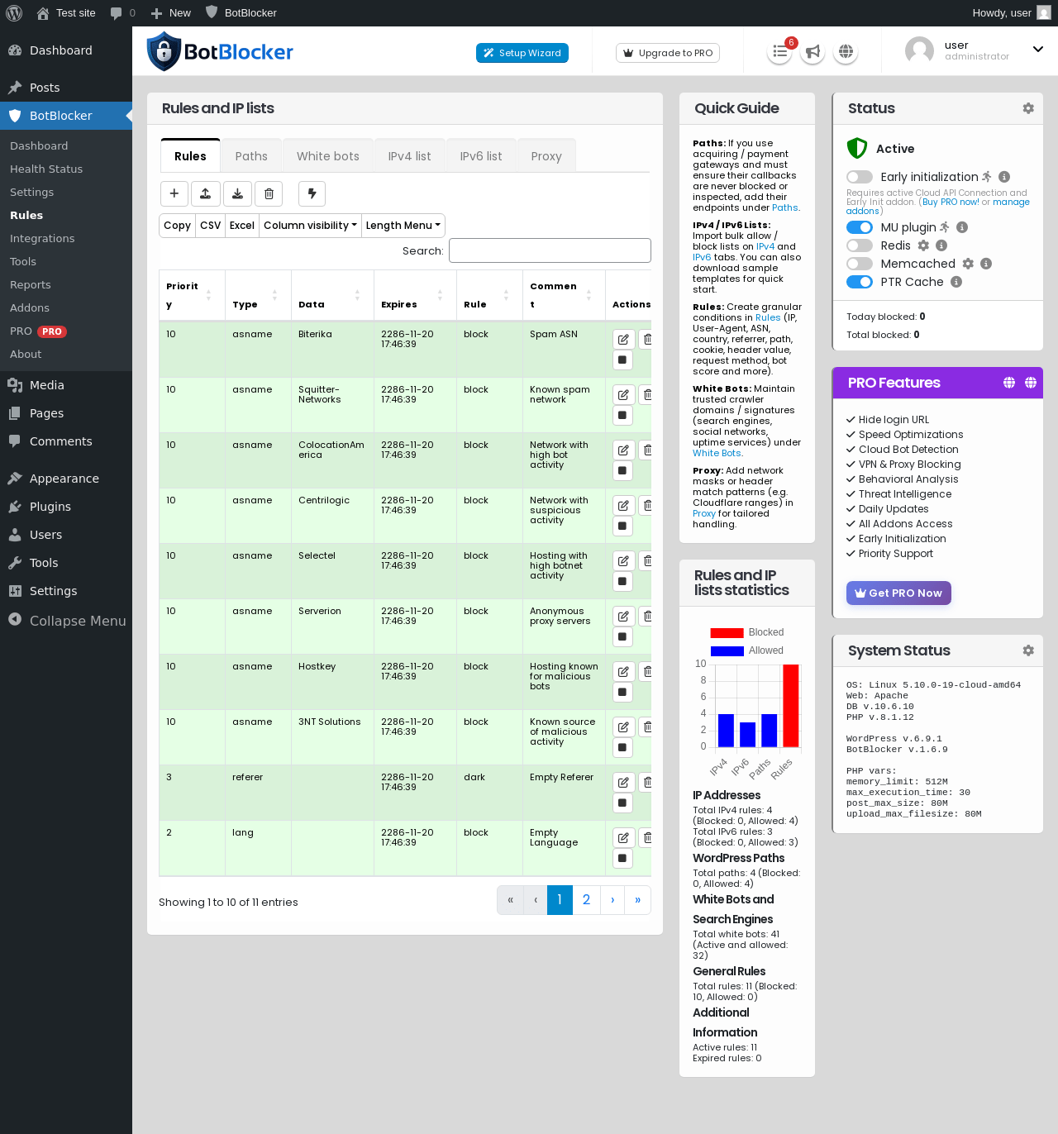Click the export rules download icon
The height and width of the screenshot is (1134, 1058).
pyautogui.click(x=237, y=193)
